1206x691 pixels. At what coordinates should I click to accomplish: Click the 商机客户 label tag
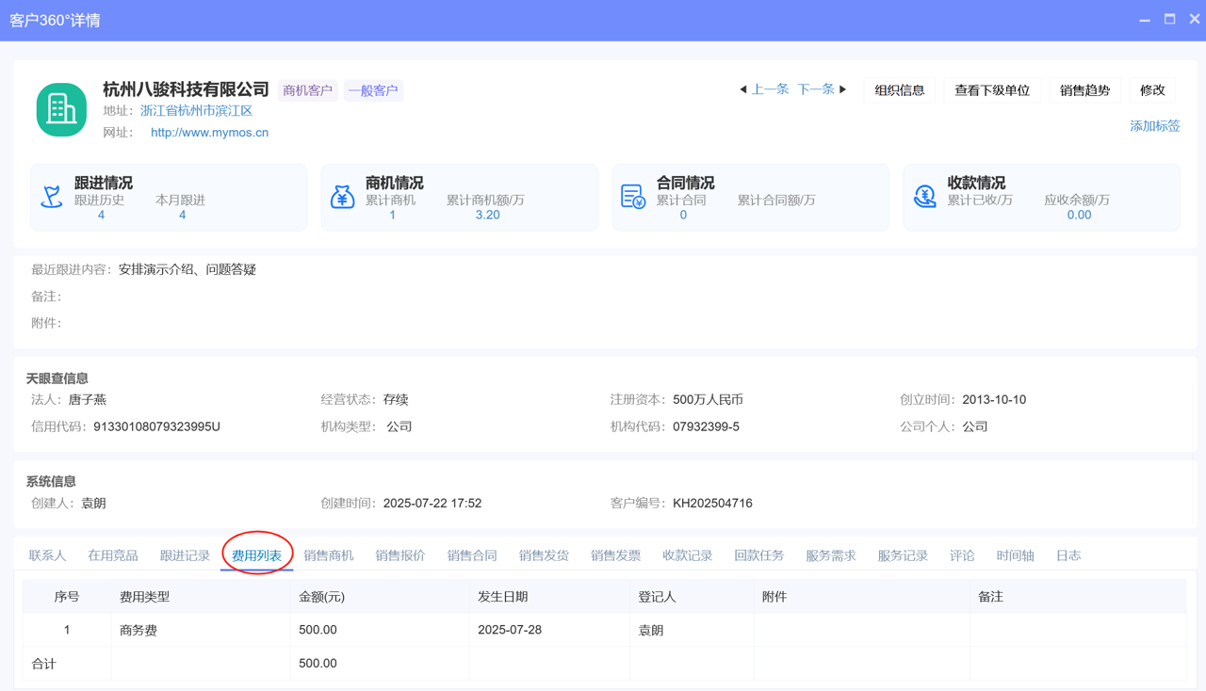click(x=307, y=88)
